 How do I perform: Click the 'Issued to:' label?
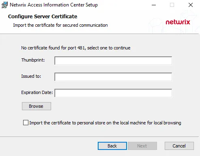[x=31, y=76]
